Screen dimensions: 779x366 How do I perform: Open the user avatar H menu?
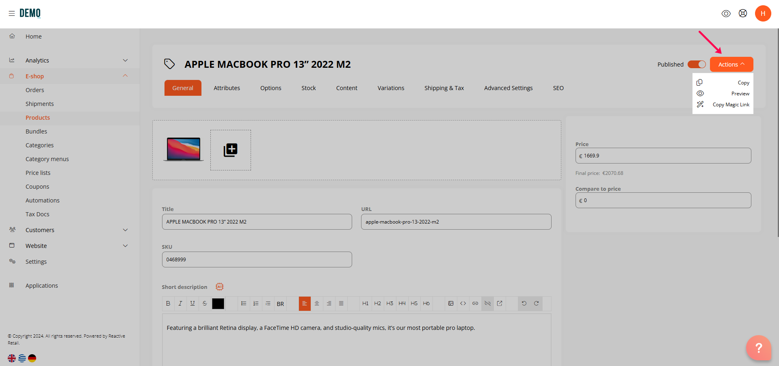click(763, 13)
